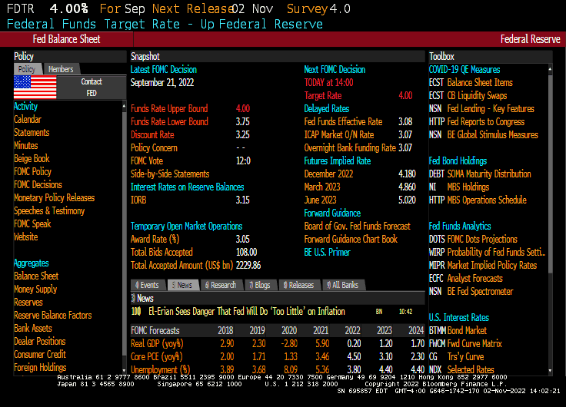
Task: Open BE Global Stimulus Measures
Action: pyautogui.click(x=484, y=134)
